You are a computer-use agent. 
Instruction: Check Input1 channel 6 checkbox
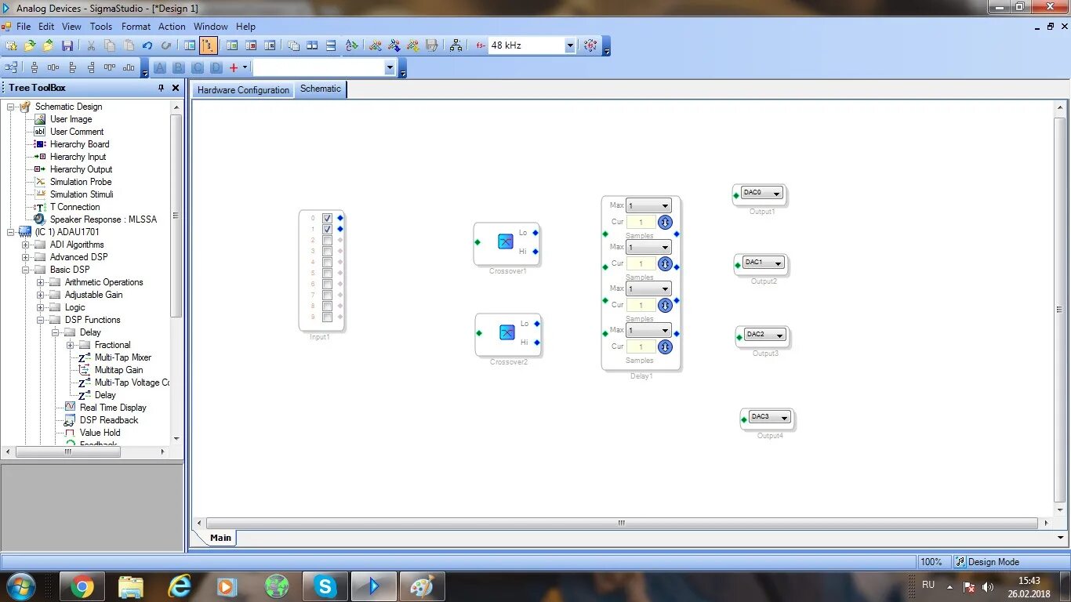coord(327,284)
